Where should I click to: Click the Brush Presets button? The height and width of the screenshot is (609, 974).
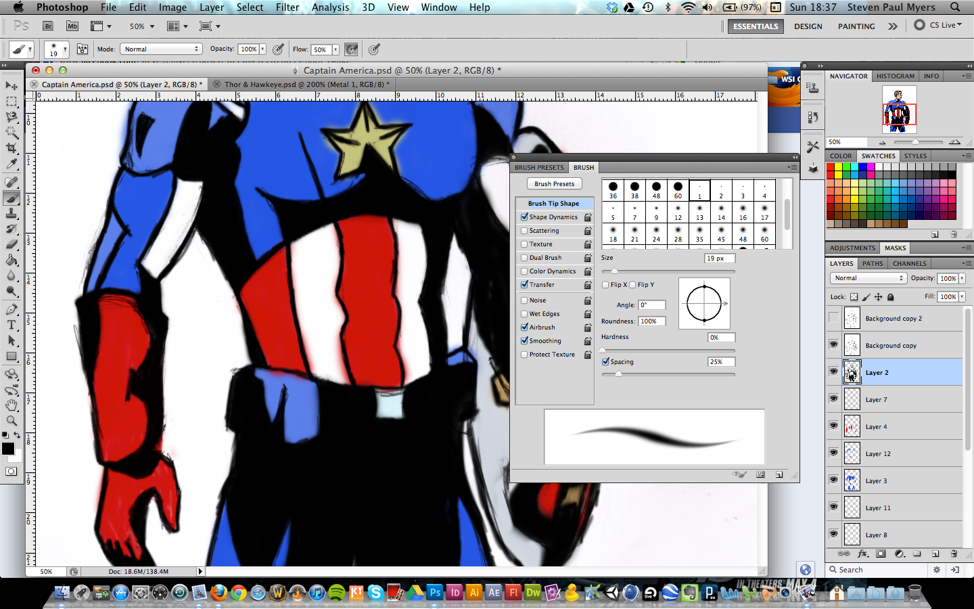click(554, 183)
